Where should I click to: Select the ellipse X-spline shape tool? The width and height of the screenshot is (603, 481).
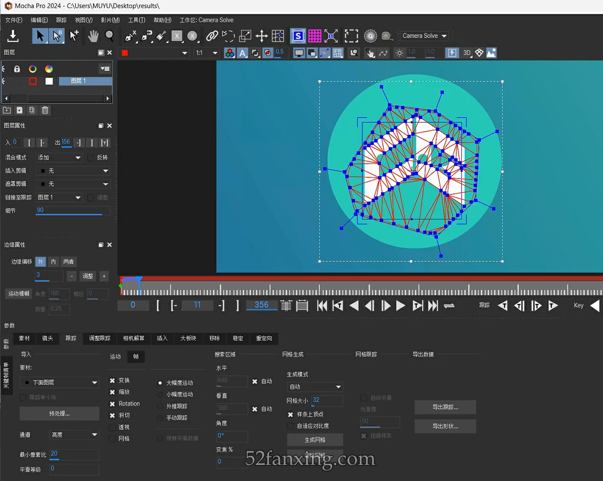click(x=192, y=36)
